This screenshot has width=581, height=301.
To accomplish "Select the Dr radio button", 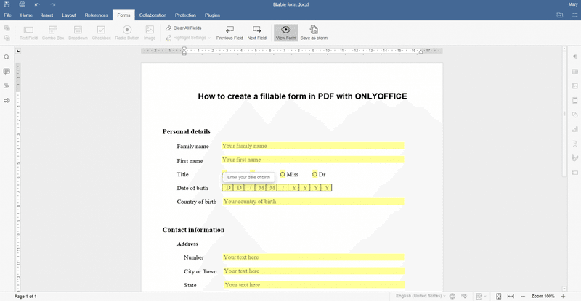I will [x=314, y=174].
